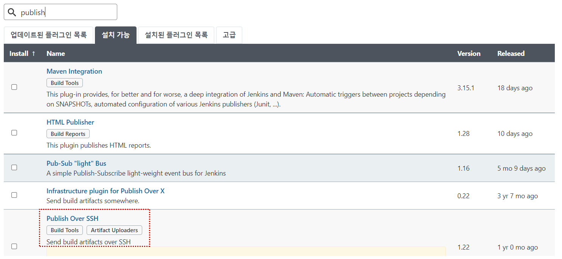This screenshot has height=259, width=562.
Task: Check the HTML Publisher install checkbox
Action: [14, 133]
